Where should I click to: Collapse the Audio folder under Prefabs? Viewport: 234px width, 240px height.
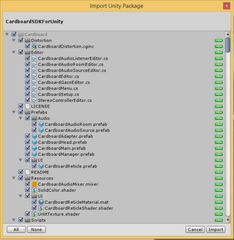[21, 118]
